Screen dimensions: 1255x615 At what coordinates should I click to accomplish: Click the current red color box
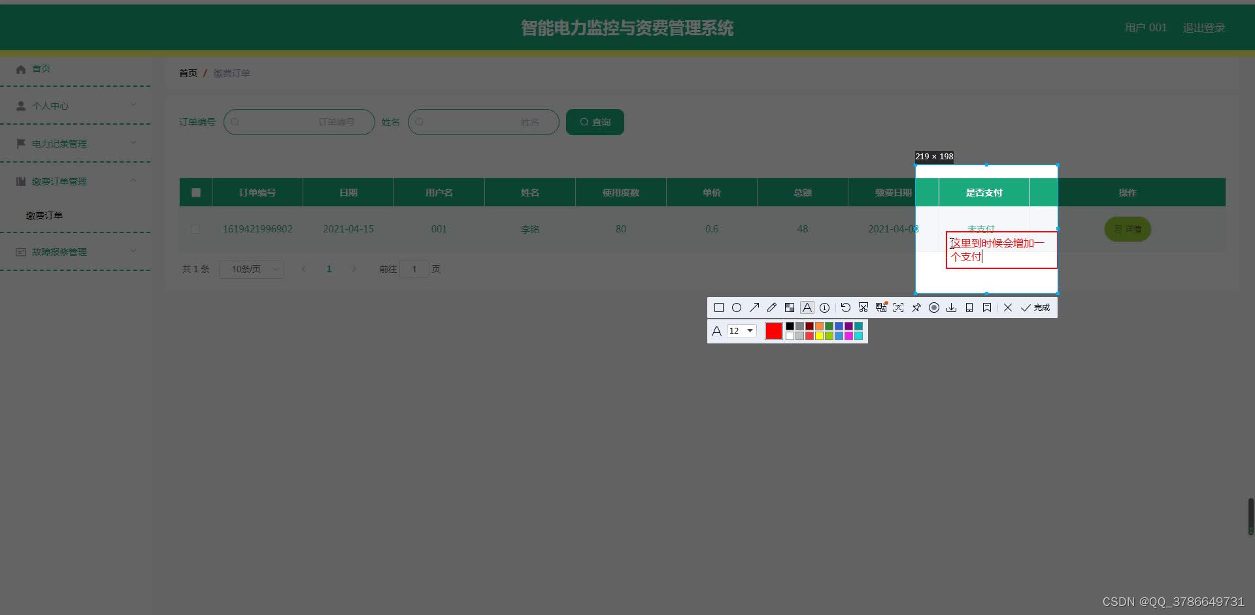(774, 331)
